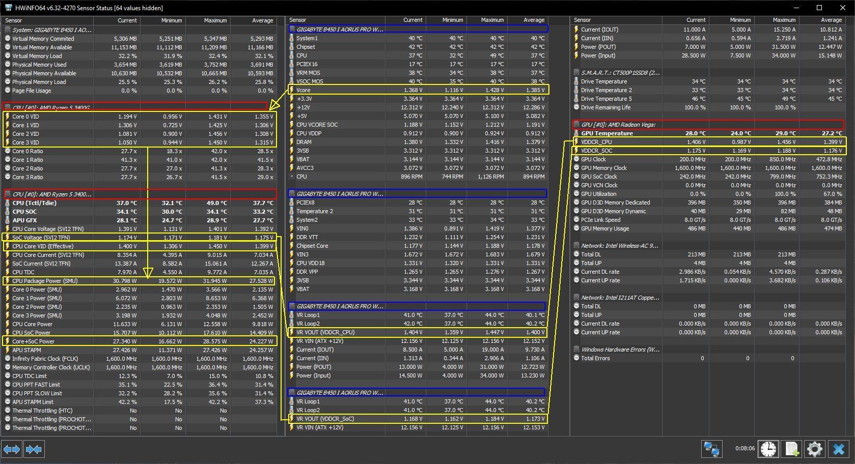The height and width of the screenshot is (464, 855).
Task: Select the VR VOUT (VDDCR_CPU) row
Action: click(x=418, y=332)
